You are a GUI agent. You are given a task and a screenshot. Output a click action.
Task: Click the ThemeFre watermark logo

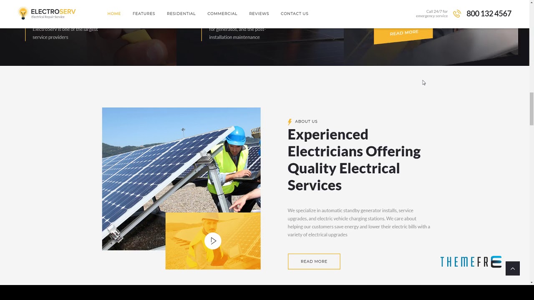pyautogui.click(x=471, y=262)
